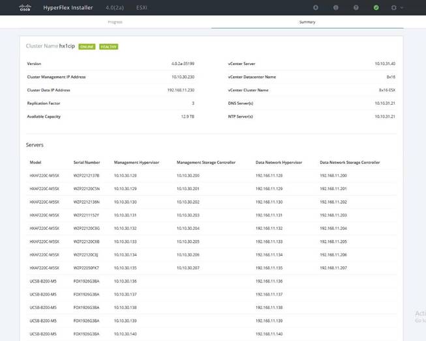426x341 pixels.
Task: Click management hypervisor IP 10.10.30.133
Action: coord(125,241)
